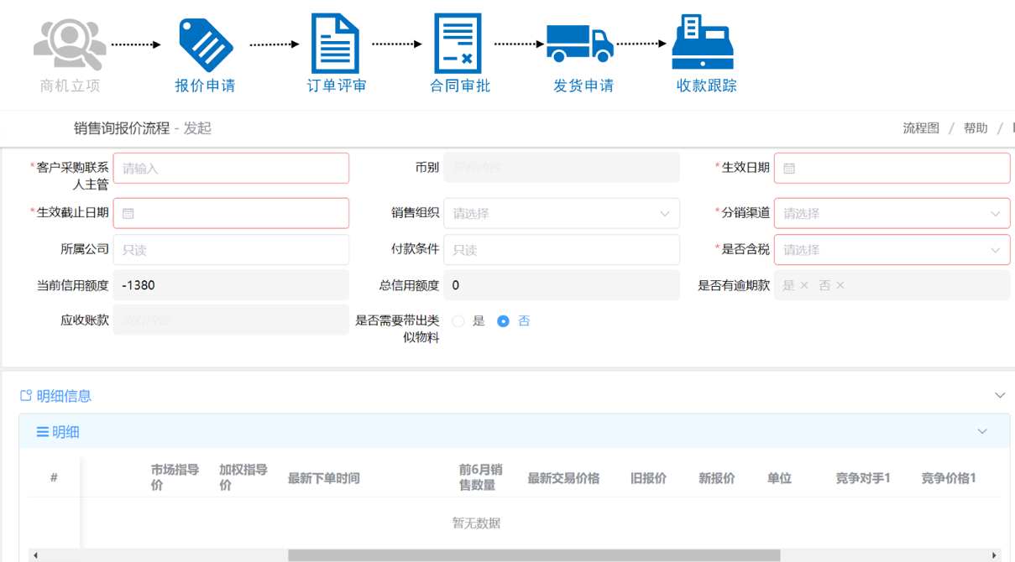Open the 销售组织 dropdown

point(561,214)
